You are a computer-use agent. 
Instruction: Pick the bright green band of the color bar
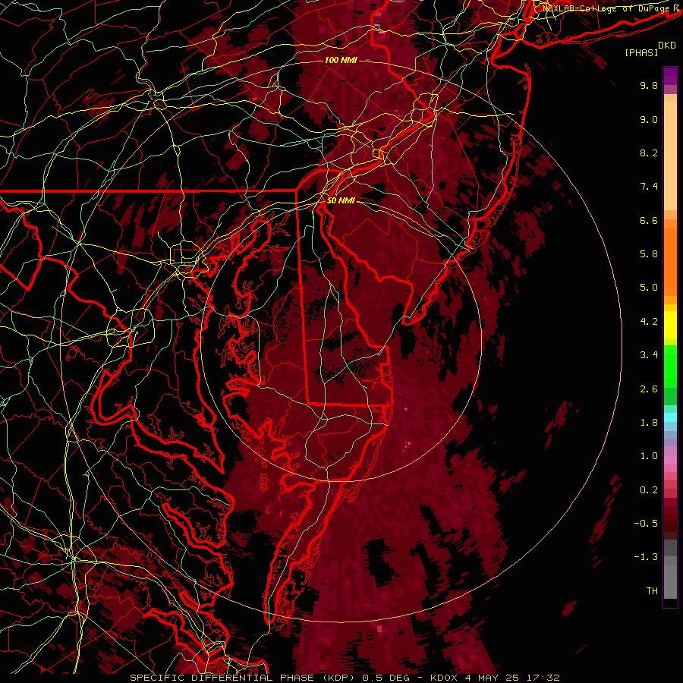(x=670, y=366)
